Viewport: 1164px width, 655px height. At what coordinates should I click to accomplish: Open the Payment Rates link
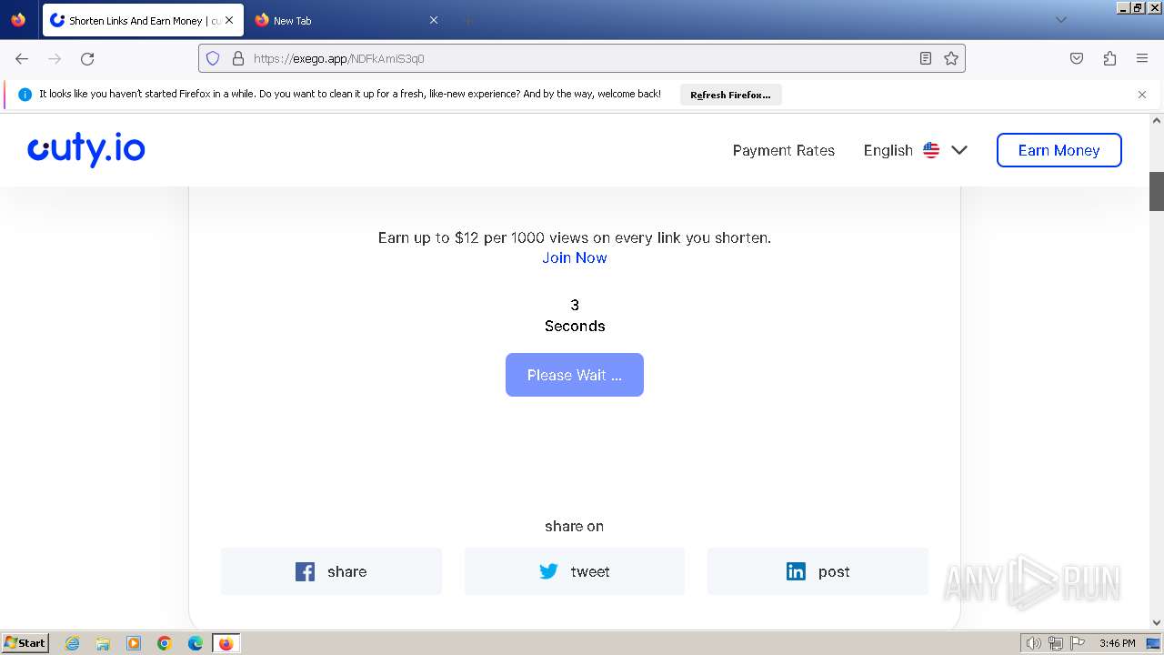tap(784, 150)
